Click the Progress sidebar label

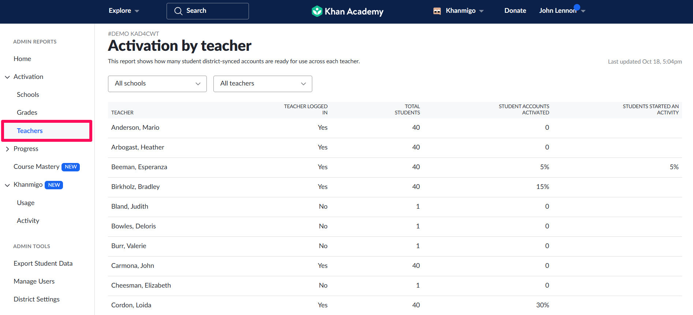point(26,149)
